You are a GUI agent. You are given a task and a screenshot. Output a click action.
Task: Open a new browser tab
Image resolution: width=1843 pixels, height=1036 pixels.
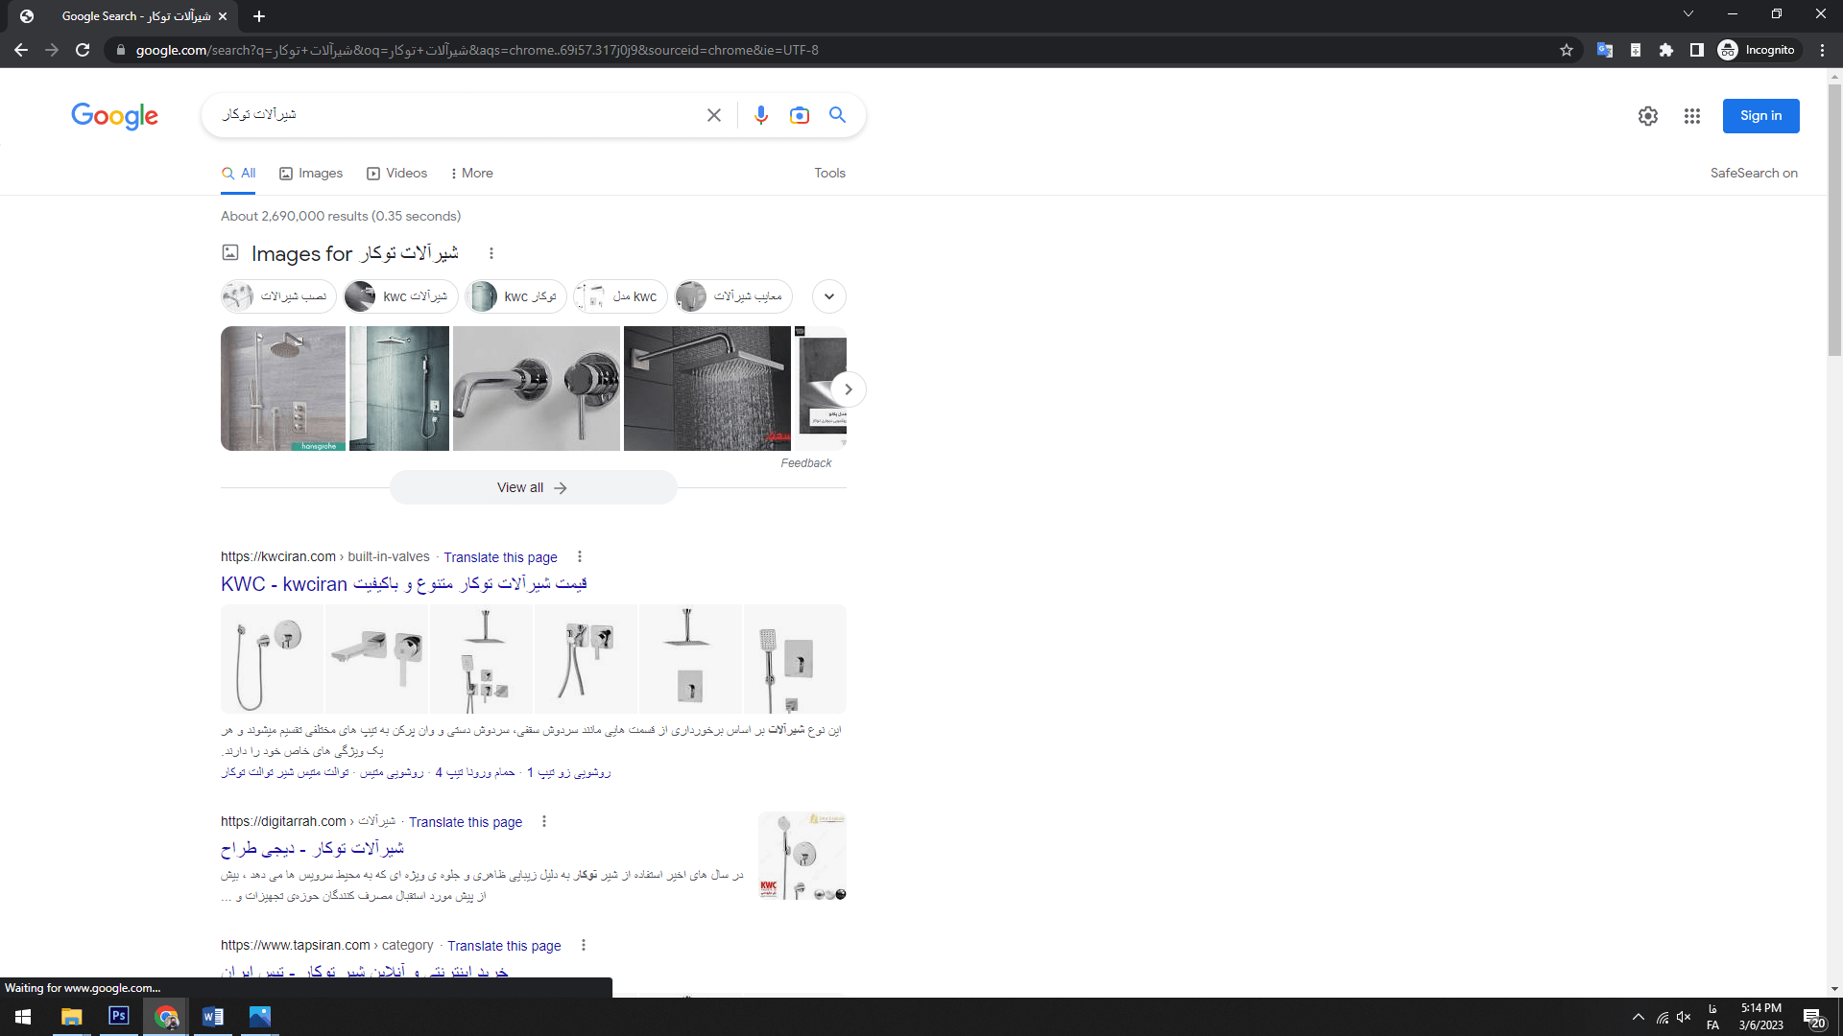[x=259, y=16]
